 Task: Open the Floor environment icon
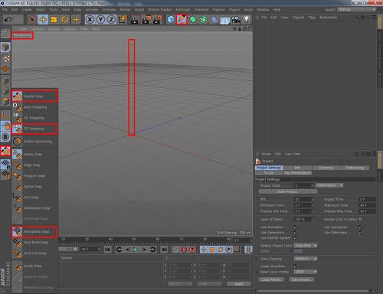(x=225, y=20)
